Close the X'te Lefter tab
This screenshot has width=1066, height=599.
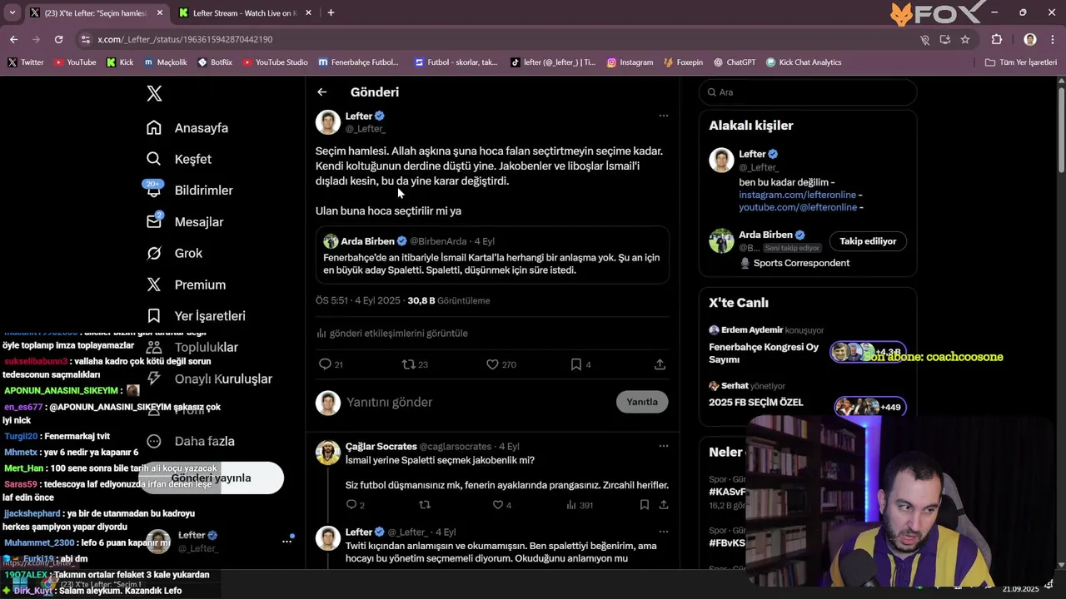pos(160,12)
